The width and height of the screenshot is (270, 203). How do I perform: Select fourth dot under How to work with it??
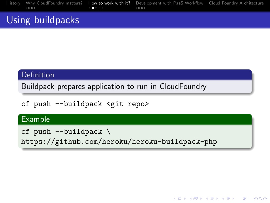click(99, 8)
